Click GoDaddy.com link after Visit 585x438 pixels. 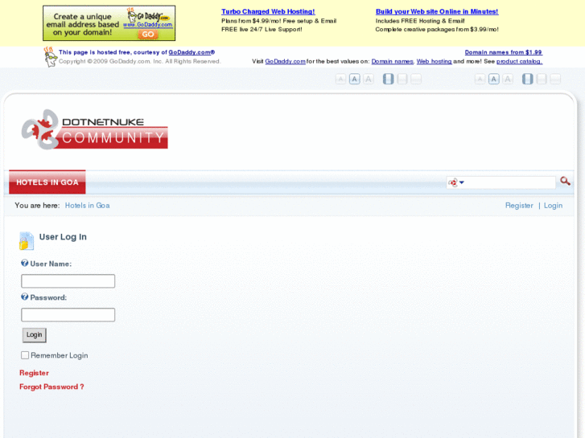coord(285,61)
